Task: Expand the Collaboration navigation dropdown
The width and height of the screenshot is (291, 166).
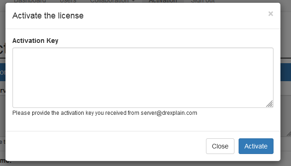Action: pyautogui.click(x=113, y=1)
